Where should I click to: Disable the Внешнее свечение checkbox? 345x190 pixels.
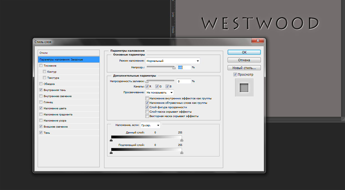coord(41,127)
